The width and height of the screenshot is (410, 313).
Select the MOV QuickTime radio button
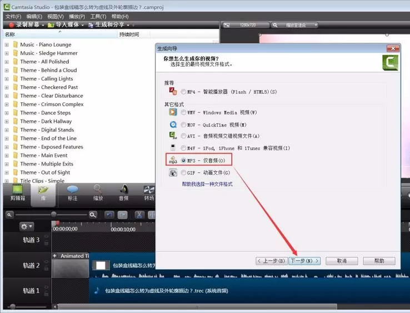click(183, 125)
